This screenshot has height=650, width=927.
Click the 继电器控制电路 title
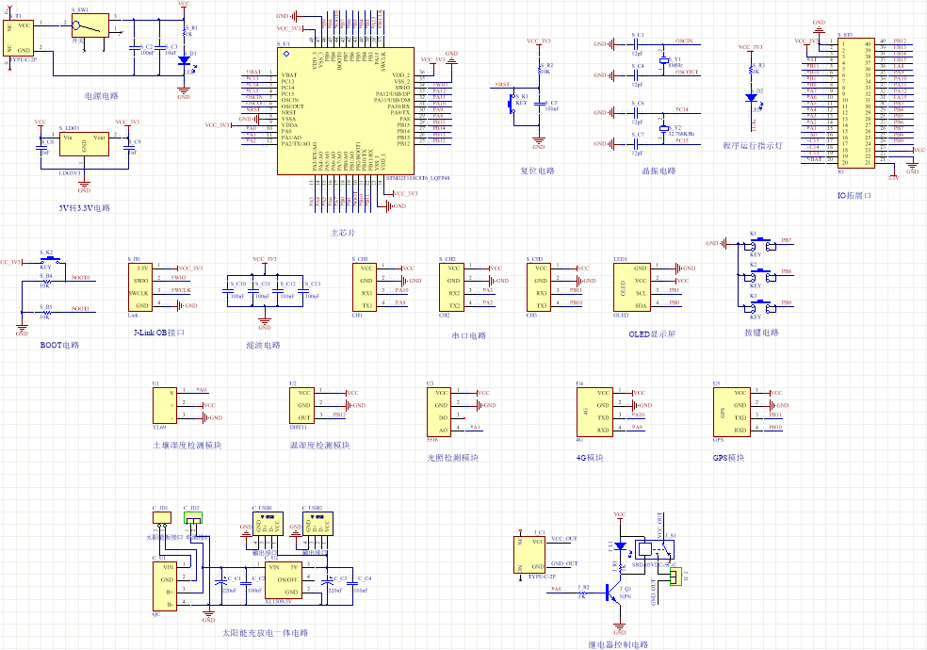(x=618, y=644)
